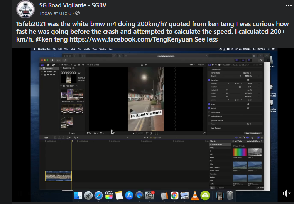Toggle the Transform checkbox in inspector
This screenshot has width=294, height=204.
click(x=209, y=80)
